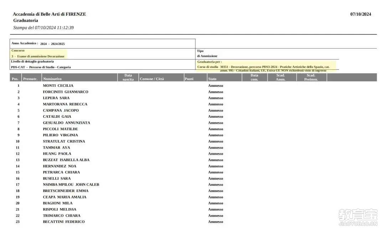385x234 pixels.
Task: Select MARTORANA REBECCA in the list
Action: [65, 104]
